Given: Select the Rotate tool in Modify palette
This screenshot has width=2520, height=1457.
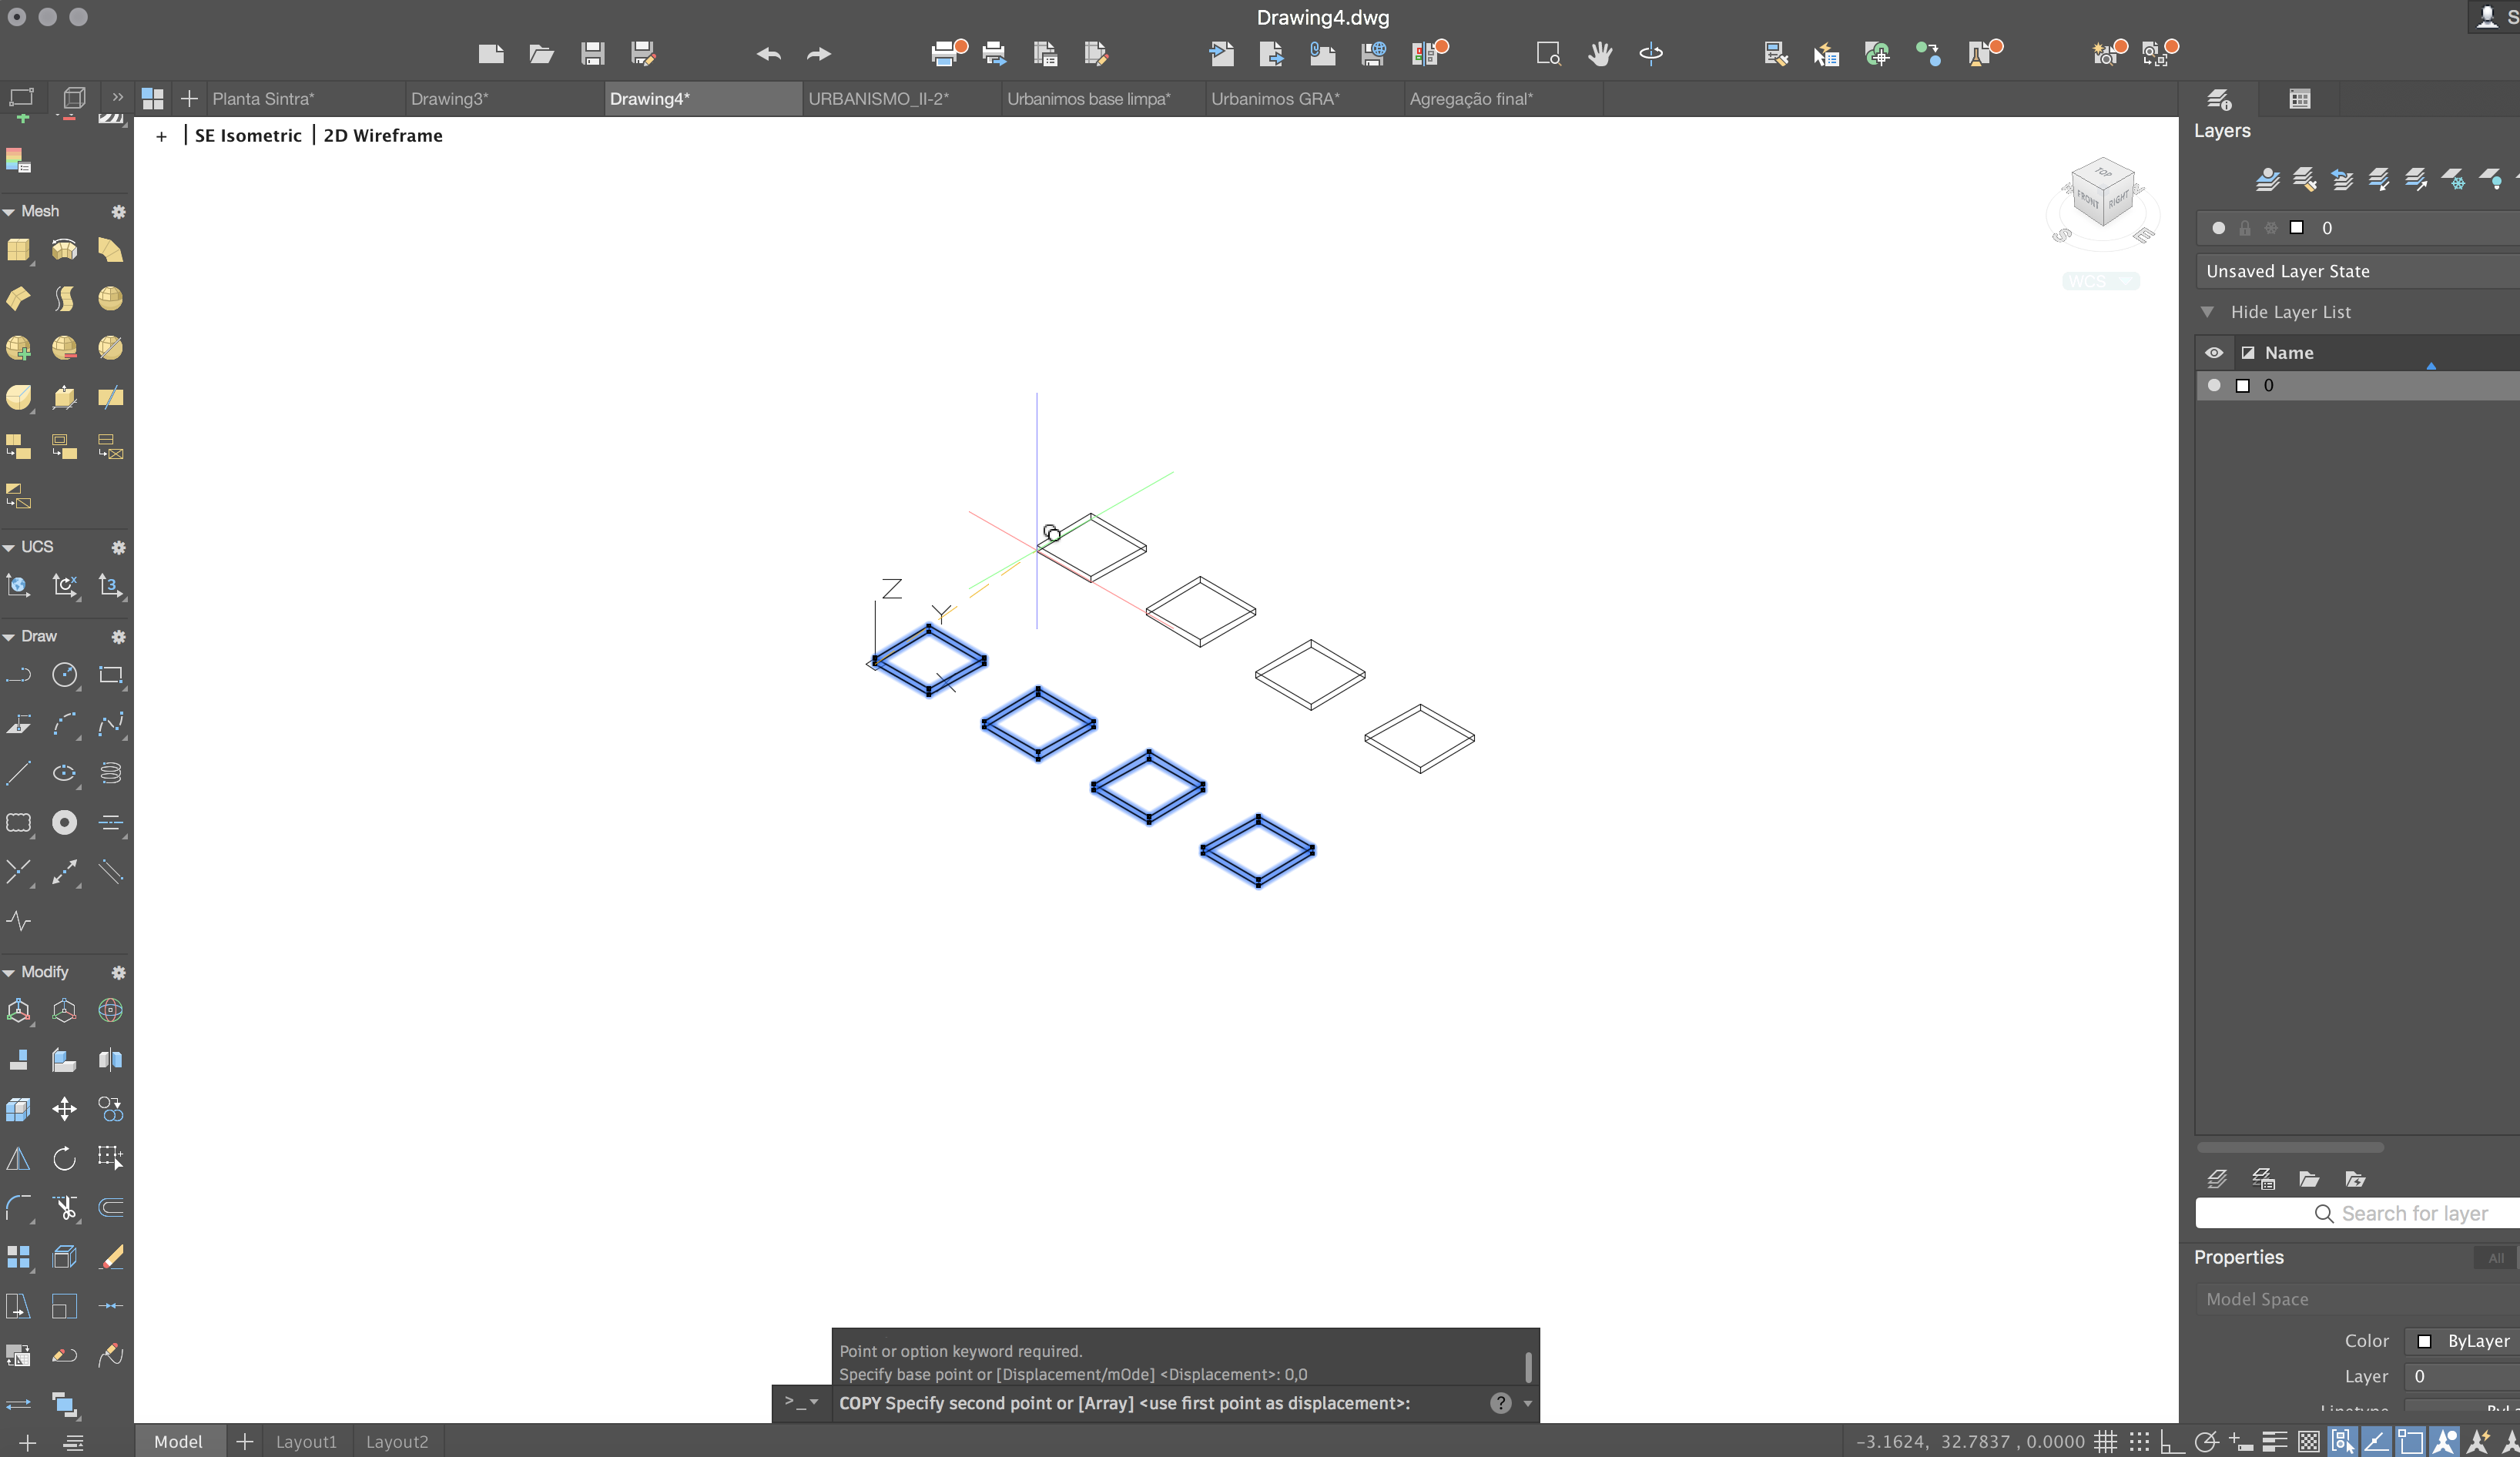Looking at the screenshot, I should pos(65,1158).
